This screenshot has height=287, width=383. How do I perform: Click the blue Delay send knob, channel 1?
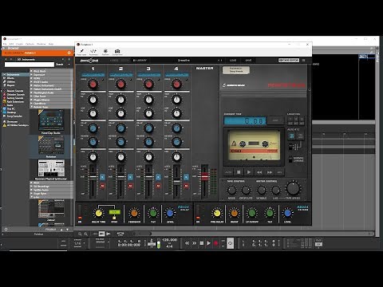(x=93, y=128)
